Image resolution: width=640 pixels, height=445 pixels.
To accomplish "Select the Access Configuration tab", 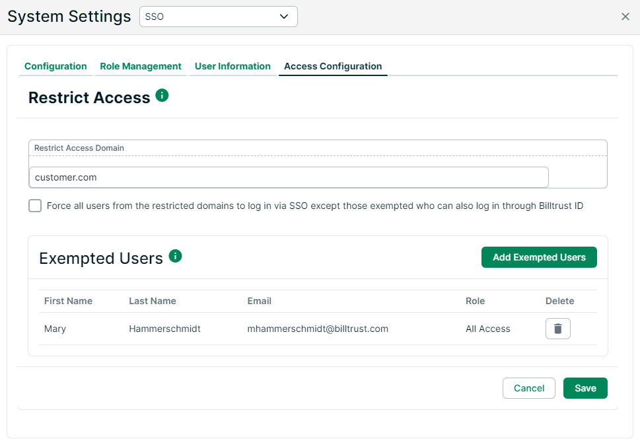I will [x=333, y=66].
